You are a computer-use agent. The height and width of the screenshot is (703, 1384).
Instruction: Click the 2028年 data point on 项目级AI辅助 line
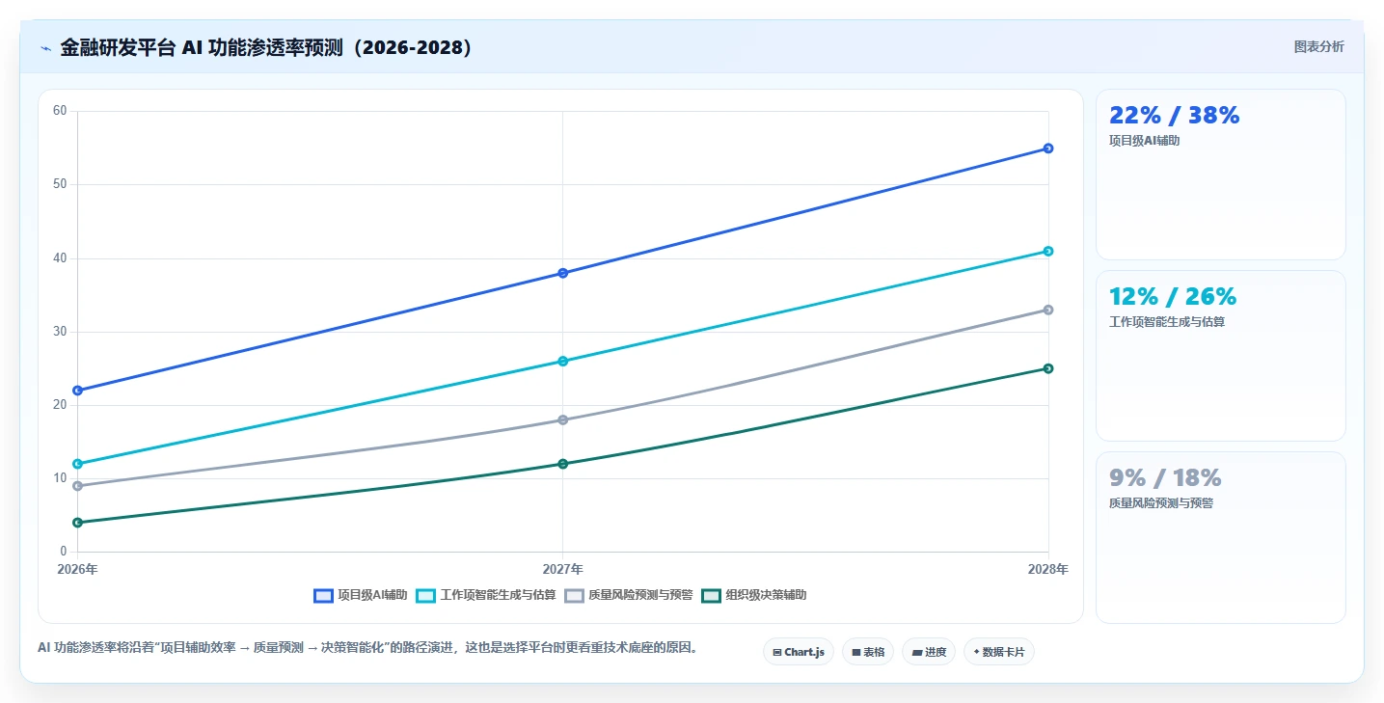1048,149
